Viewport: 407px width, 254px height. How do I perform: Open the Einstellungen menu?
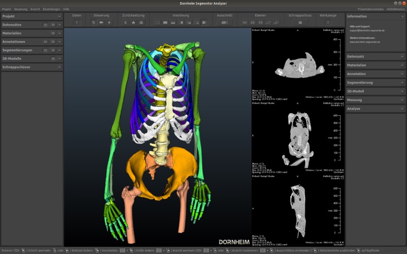51,9
